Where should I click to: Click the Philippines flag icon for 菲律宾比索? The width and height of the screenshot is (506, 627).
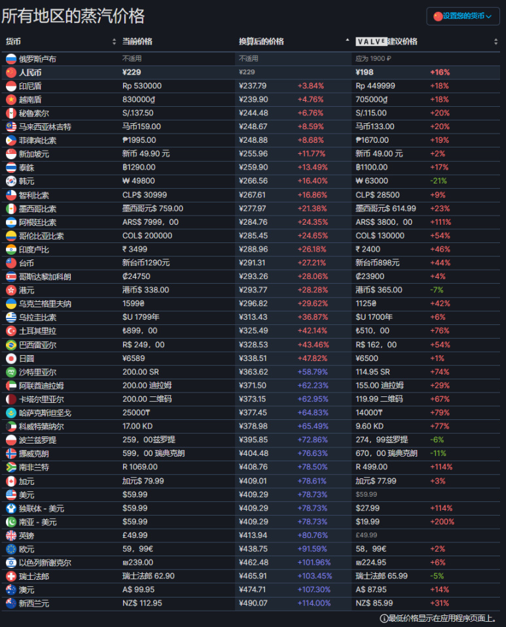(x=11, y=140)
